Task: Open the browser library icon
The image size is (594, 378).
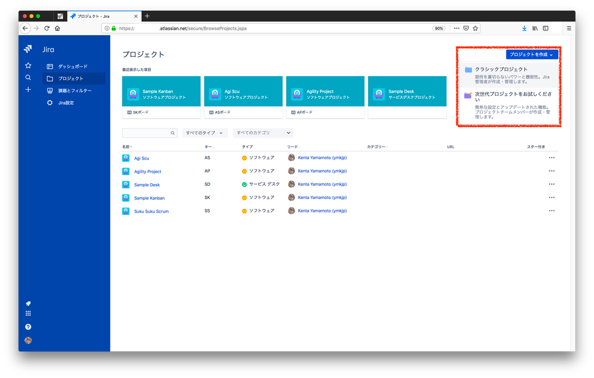Action: [x=535, y=29]
